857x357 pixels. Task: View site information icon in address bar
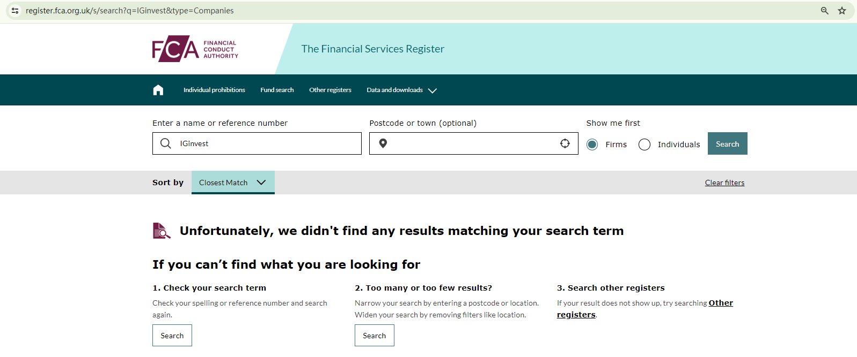tap(15, 11)
